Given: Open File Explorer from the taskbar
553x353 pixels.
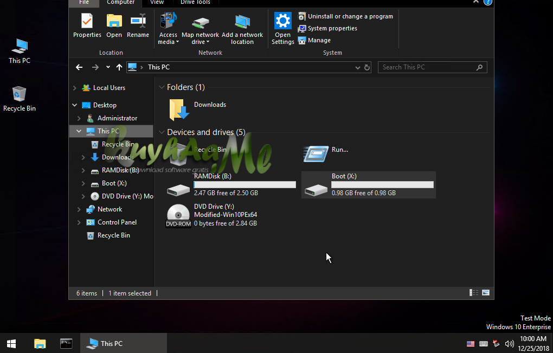Looking at the screenshot, I should click(x=40, y=343).
